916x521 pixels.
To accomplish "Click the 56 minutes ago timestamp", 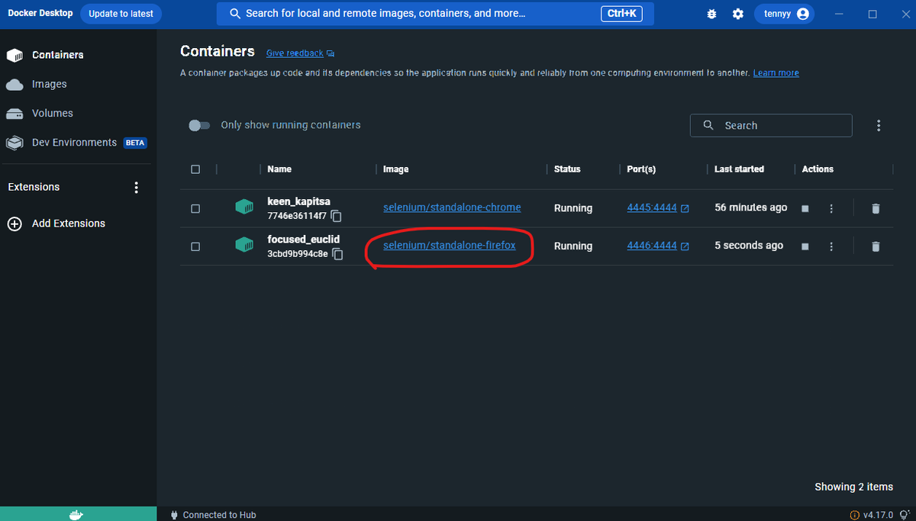I will (x=751, y=207).
